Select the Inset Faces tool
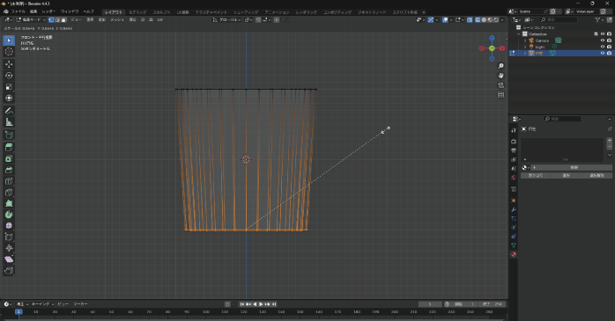 (9, 158)
